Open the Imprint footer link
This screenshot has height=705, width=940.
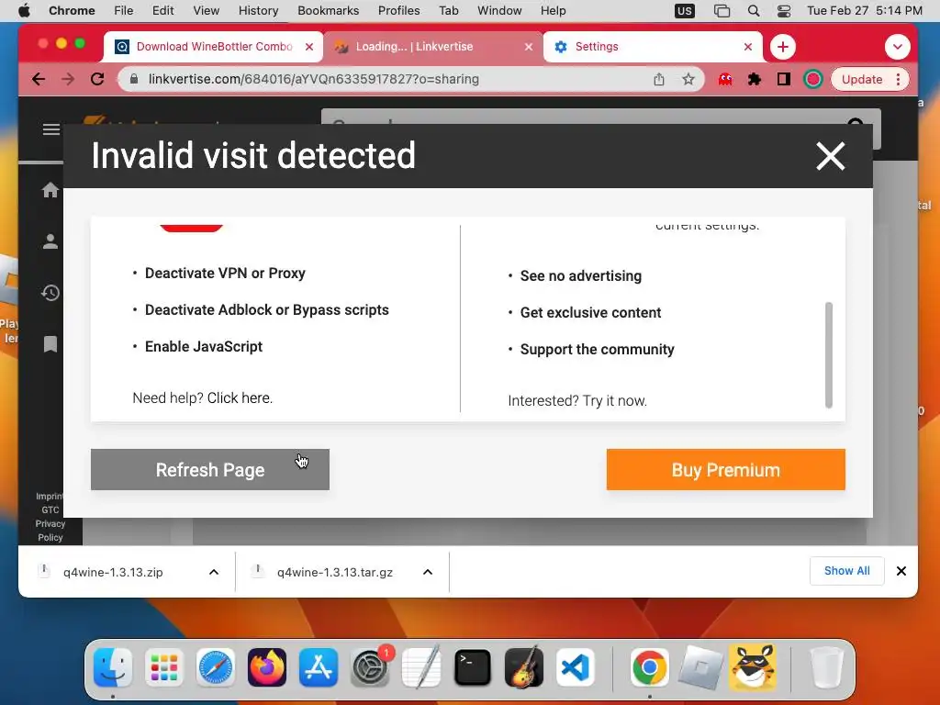point(50,496)
